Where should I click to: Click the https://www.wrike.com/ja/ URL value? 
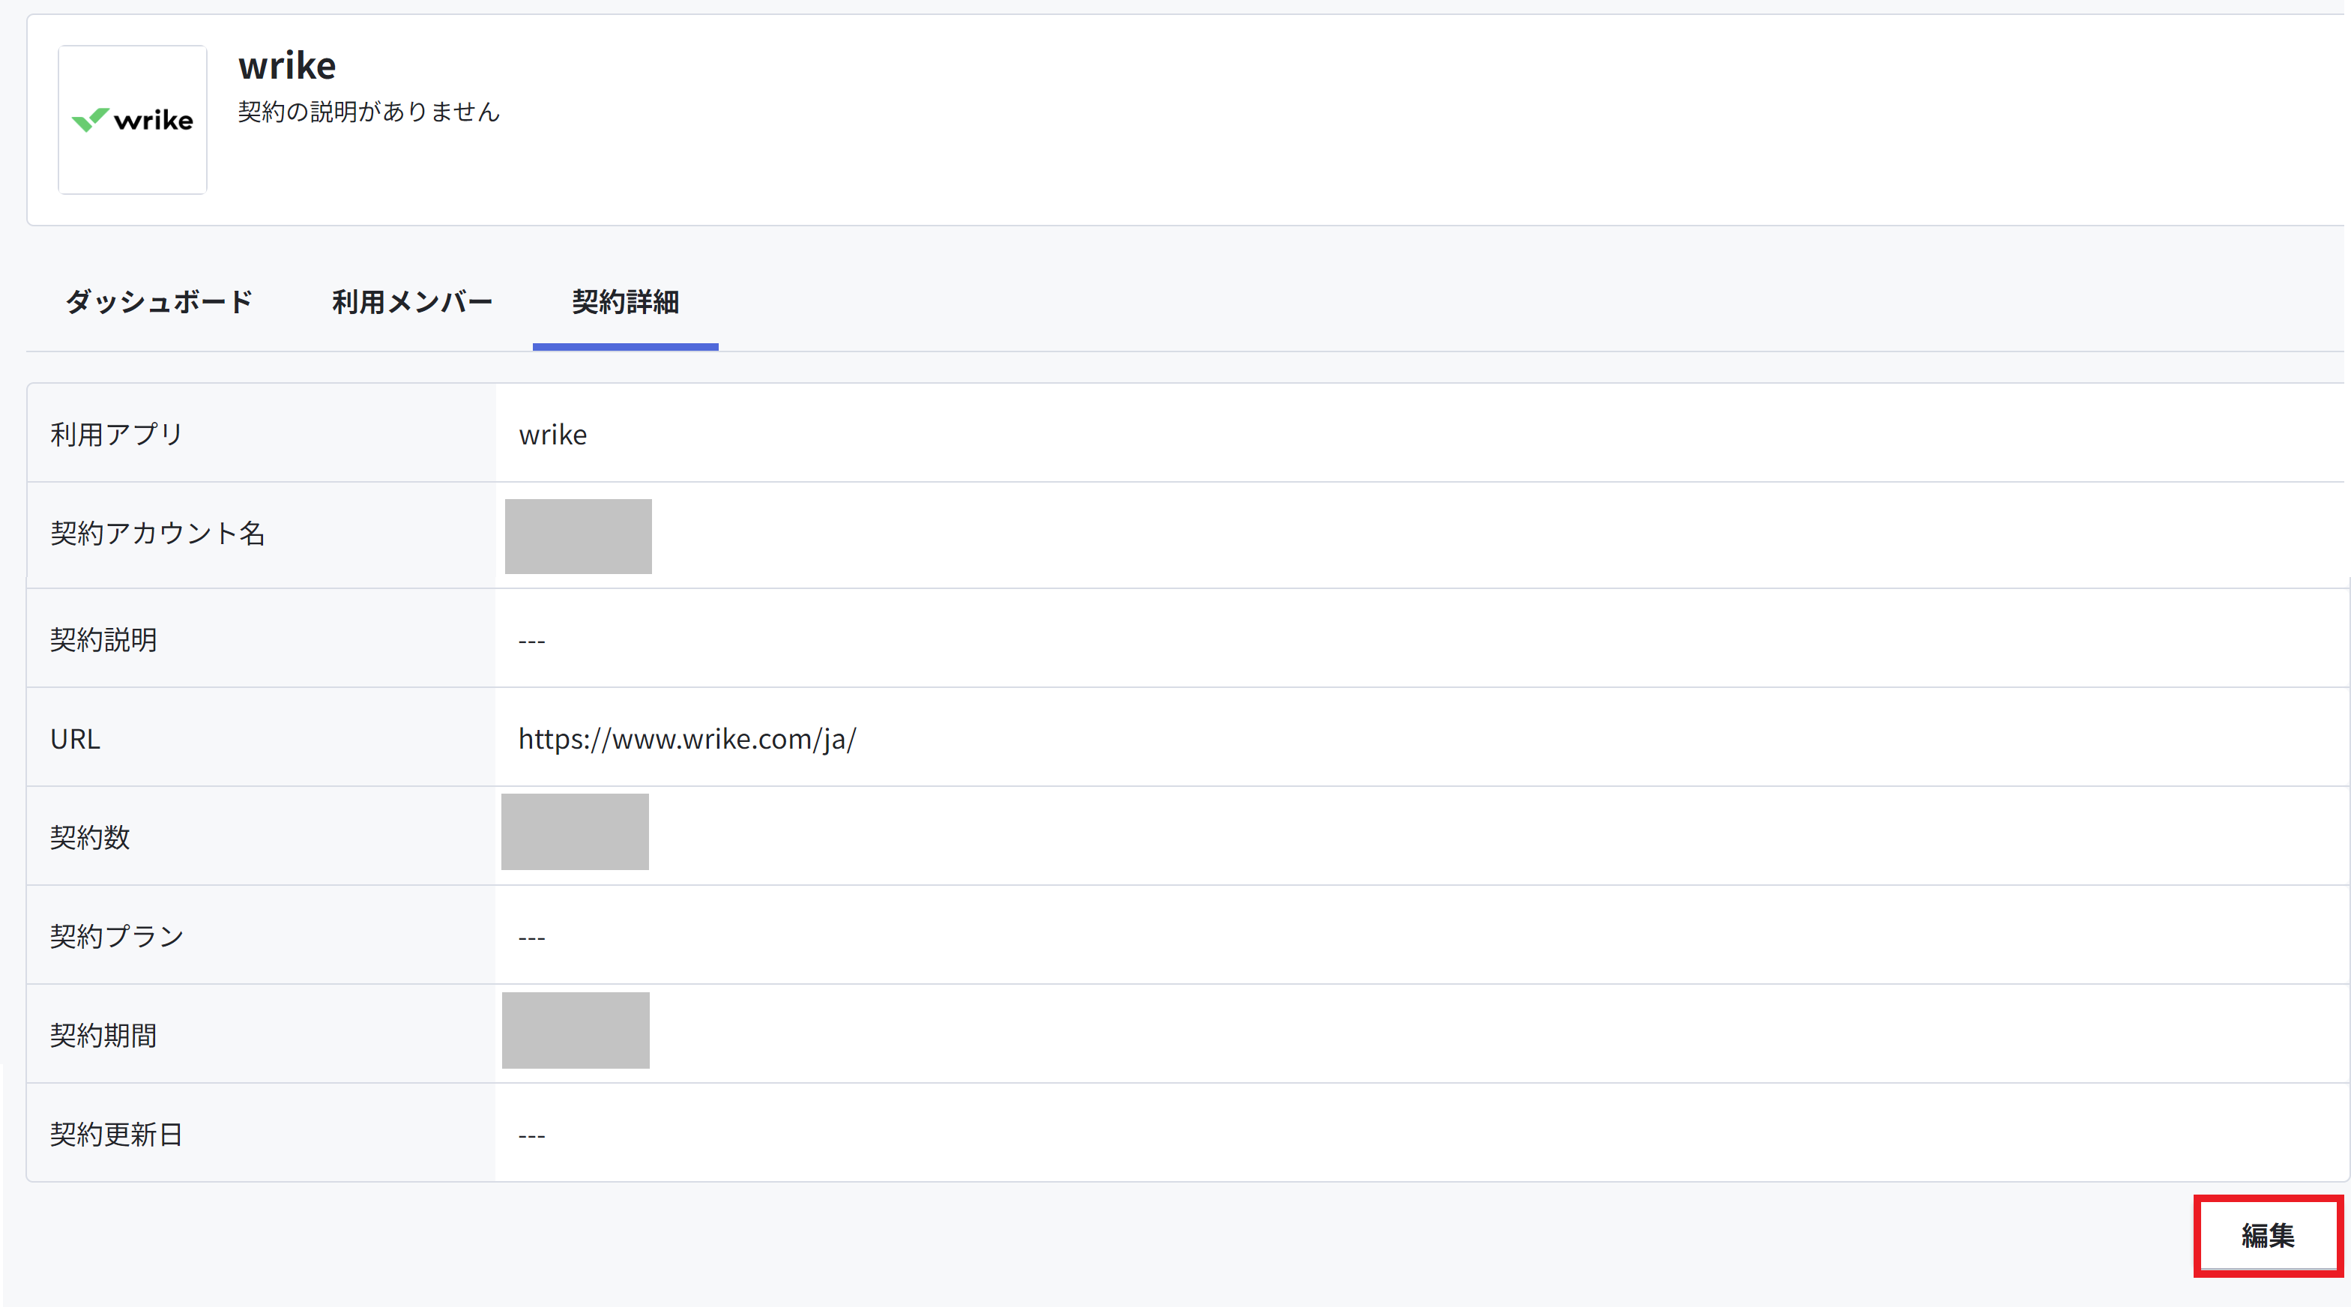(687, 739)
